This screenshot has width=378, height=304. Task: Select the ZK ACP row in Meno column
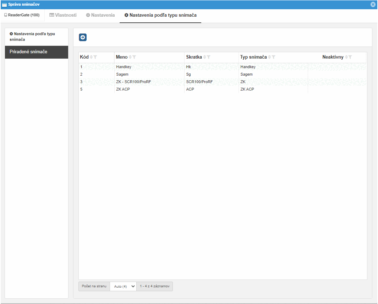click(123, 89)
